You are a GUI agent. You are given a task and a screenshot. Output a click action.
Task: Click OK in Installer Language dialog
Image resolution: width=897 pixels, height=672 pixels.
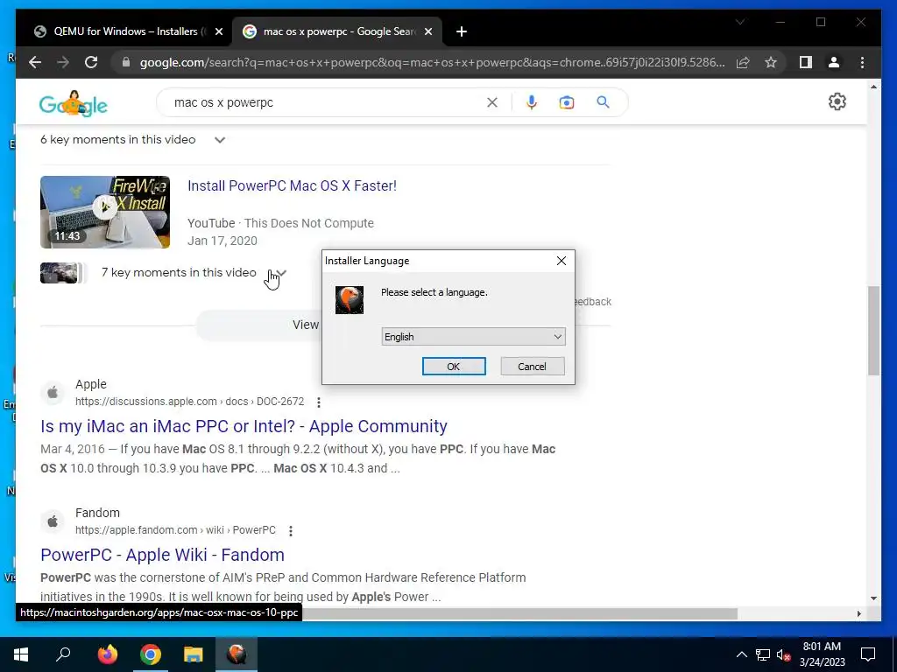(x=454, y=367)
